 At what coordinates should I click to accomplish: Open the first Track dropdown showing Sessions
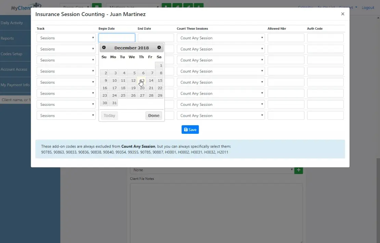coord(66,38)
